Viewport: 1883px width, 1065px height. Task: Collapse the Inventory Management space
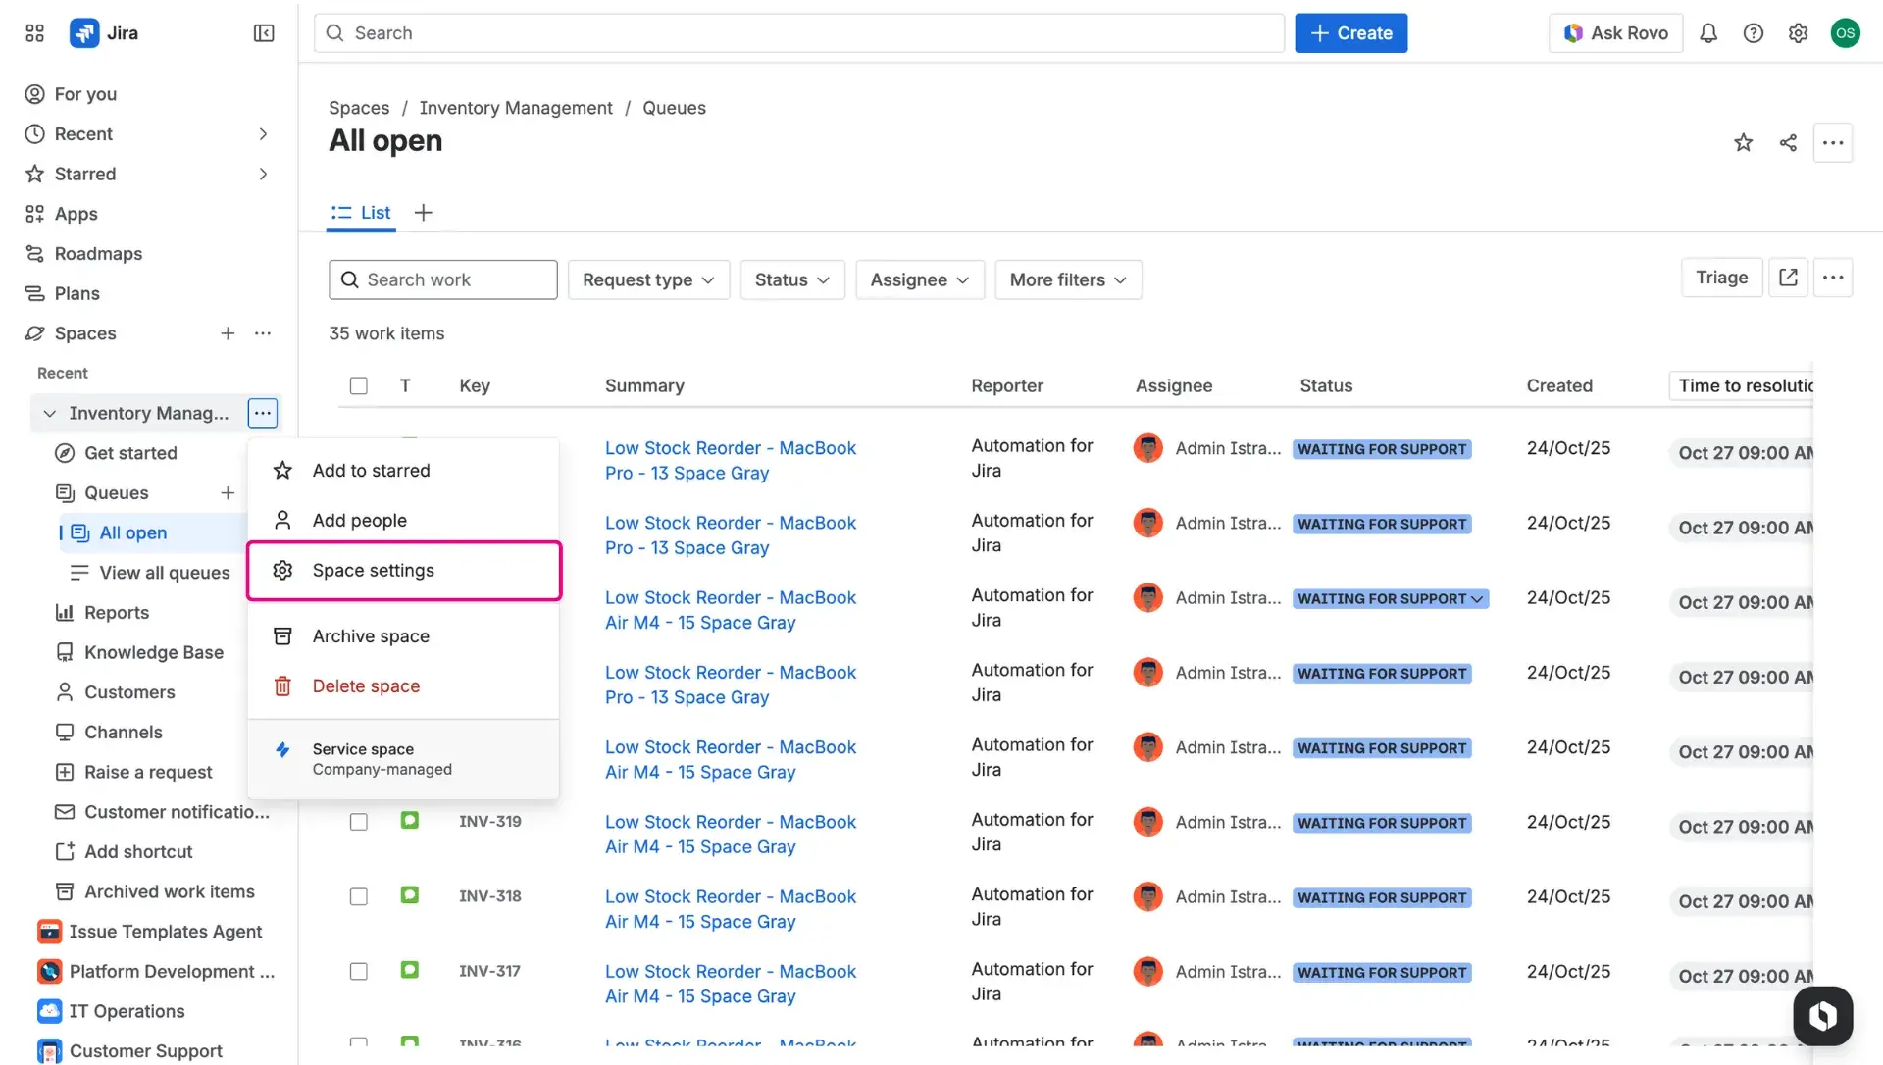coord(49,413)
